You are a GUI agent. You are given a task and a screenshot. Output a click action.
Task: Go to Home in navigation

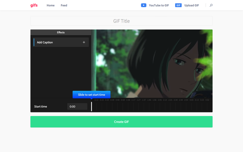[50, 5]
